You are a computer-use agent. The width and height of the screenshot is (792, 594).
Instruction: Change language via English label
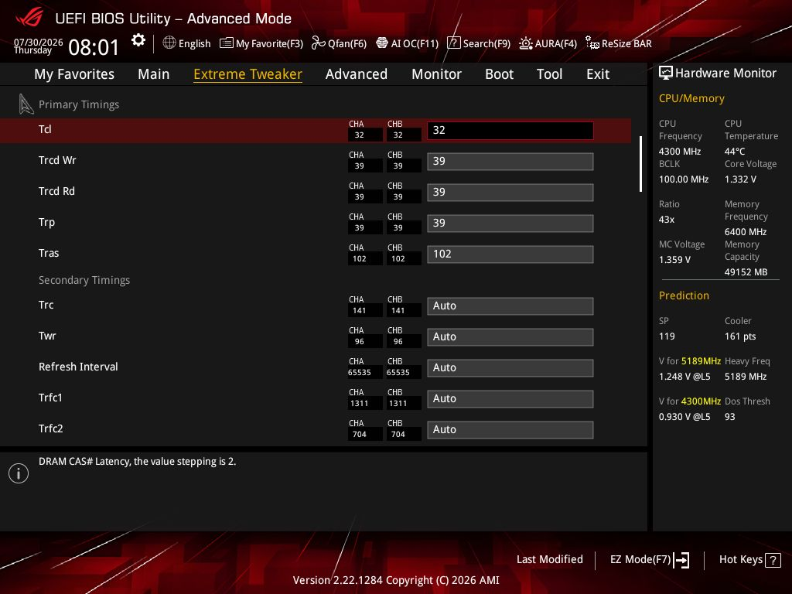pyautogui.click(x=194, y=43)
